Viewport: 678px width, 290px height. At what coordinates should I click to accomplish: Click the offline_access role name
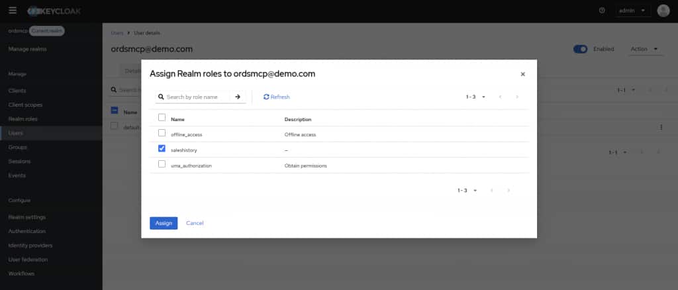coord(186,134)
